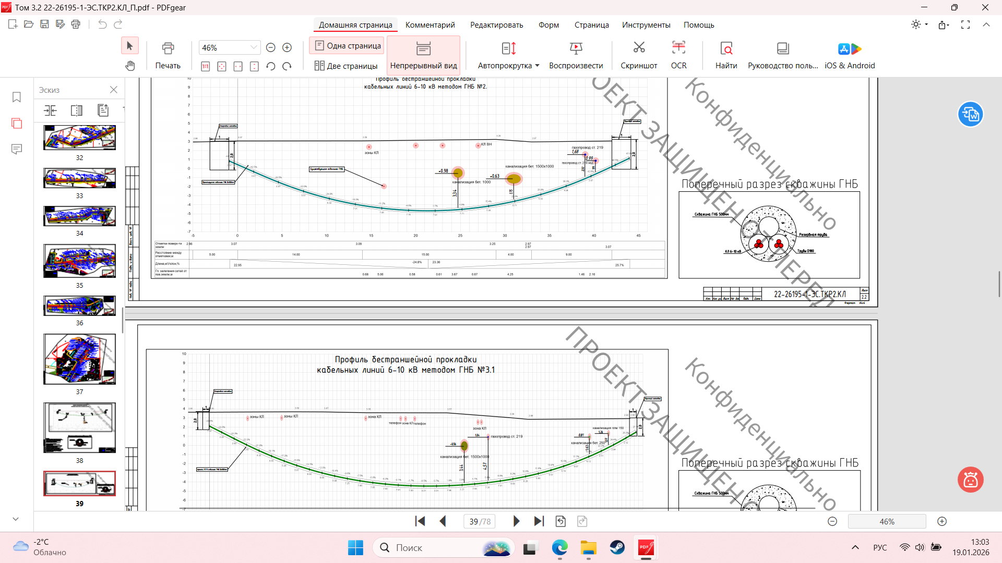Jump to the first page
The image size is (1002, 563).
420,521
